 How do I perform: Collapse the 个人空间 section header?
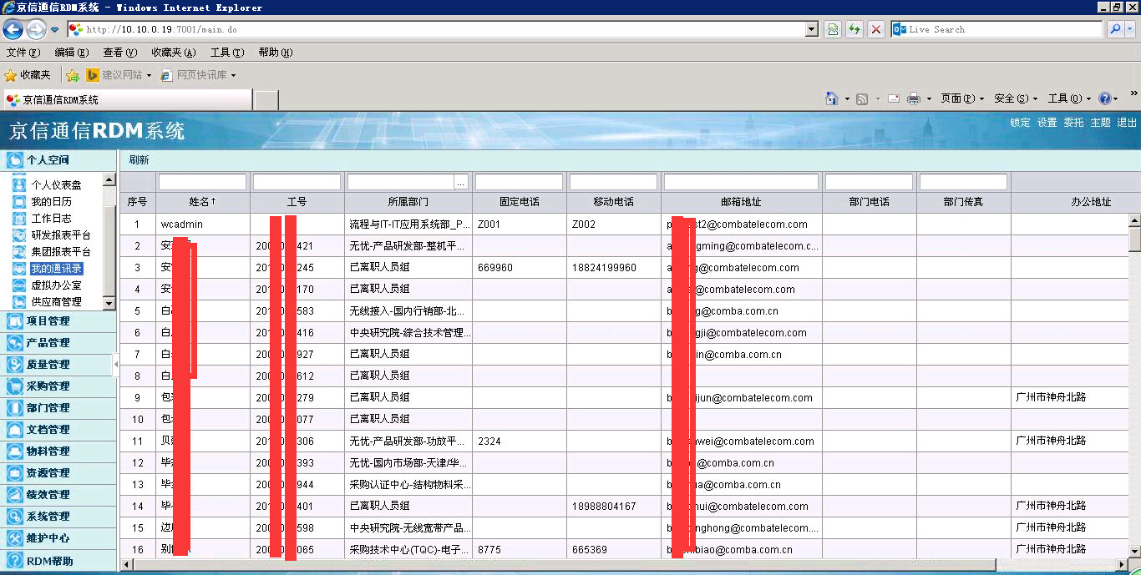click(x=58, y=160)
